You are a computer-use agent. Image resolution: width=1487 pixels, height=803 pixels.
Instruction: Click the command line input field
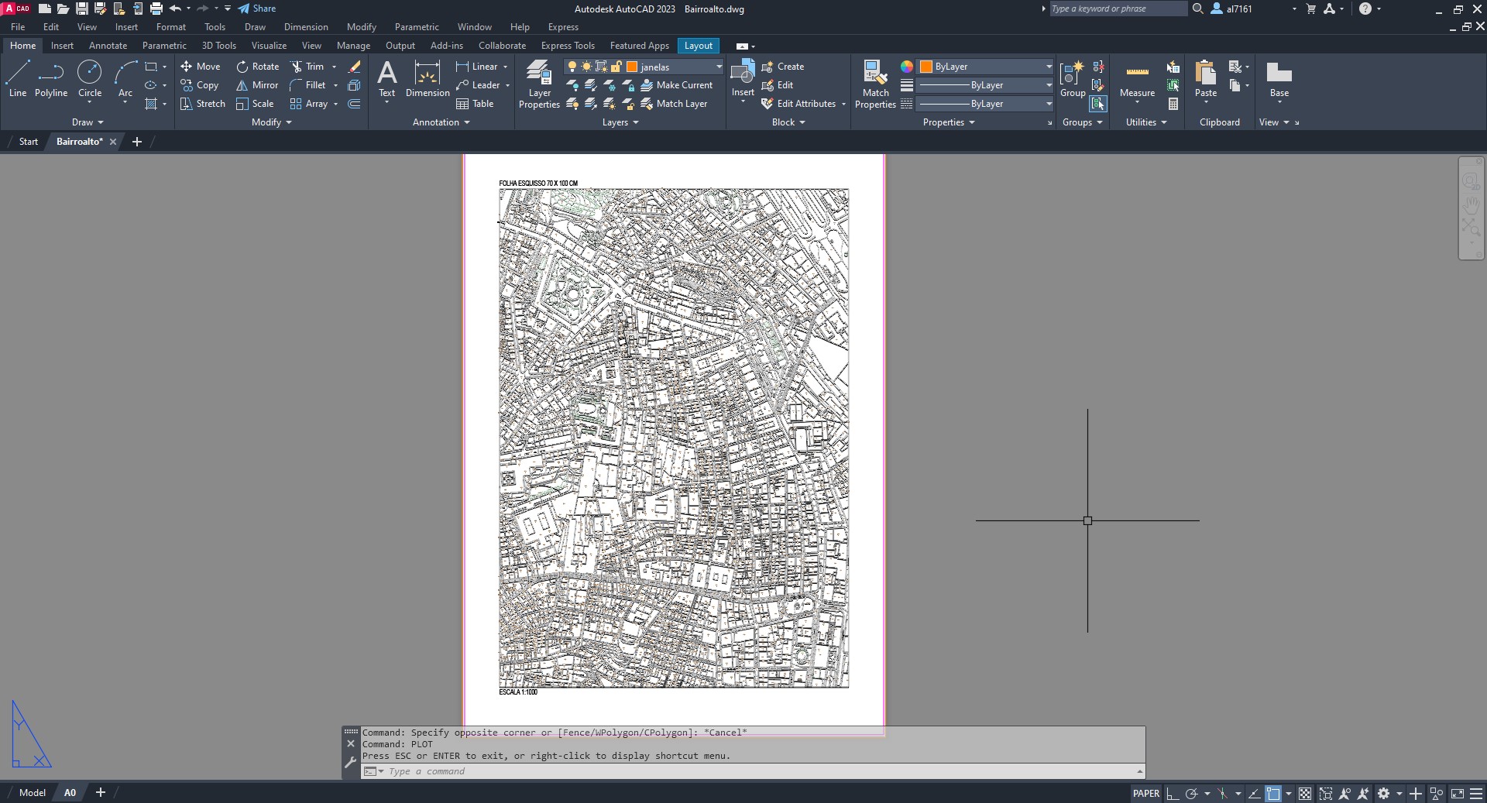click(759, 771)
